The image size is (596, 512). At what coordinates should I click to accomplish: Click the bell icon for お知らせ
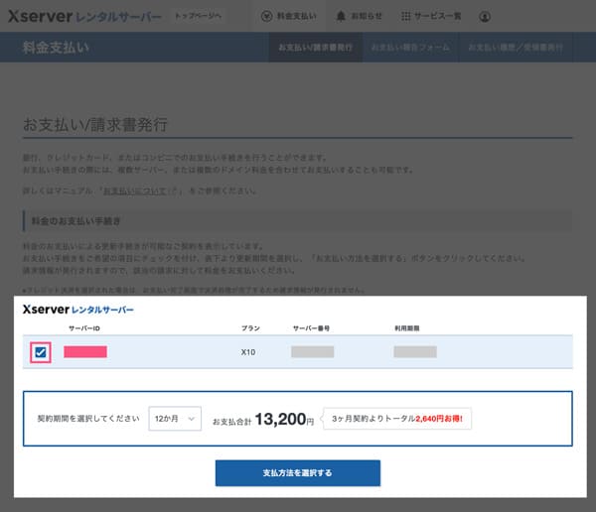coord(342,17)
